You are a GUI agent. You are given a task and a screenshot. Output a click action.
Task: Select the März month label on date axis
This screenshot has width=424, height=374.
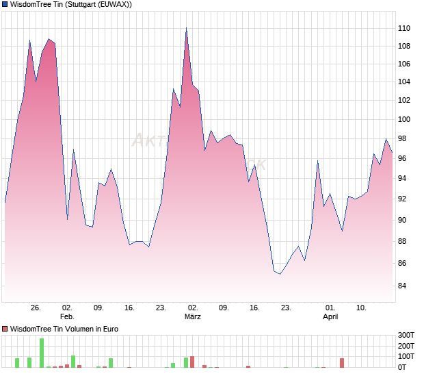192,317
